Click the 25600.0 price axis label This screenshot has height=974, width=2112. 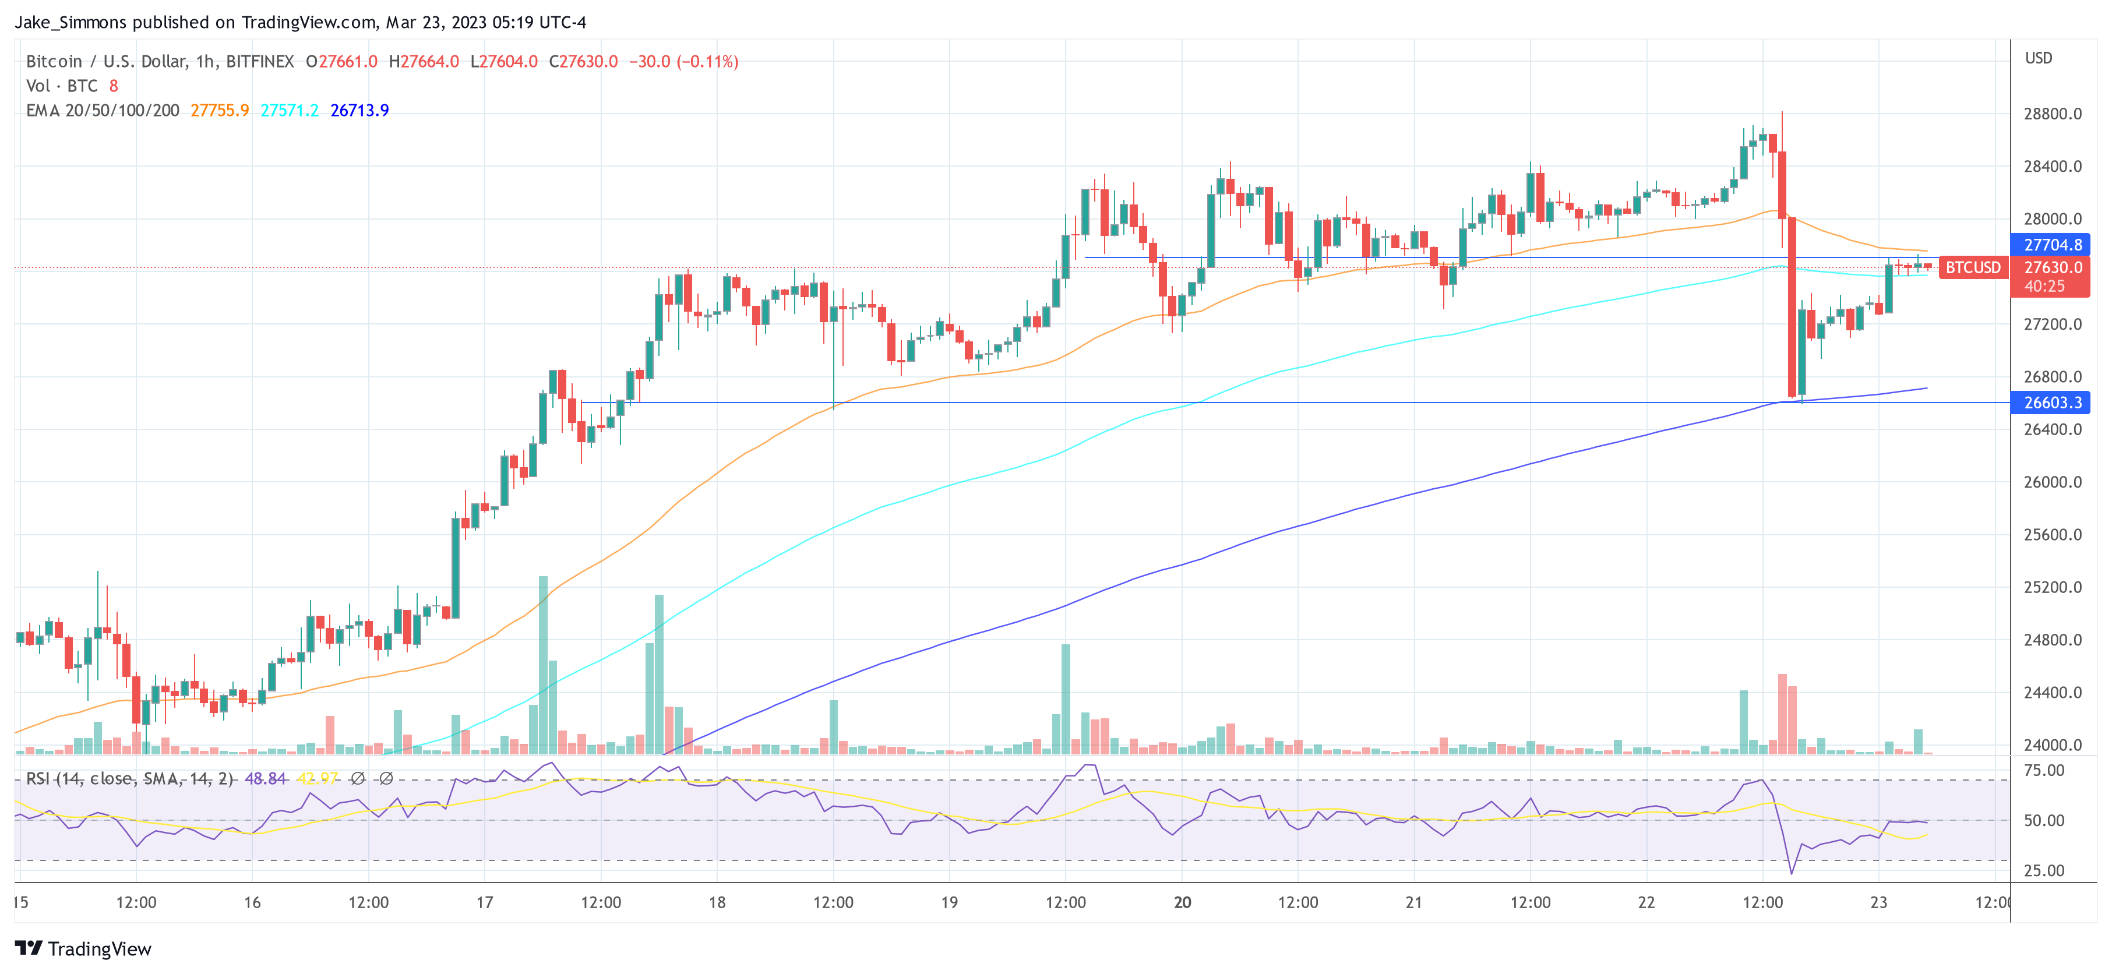2052,535
